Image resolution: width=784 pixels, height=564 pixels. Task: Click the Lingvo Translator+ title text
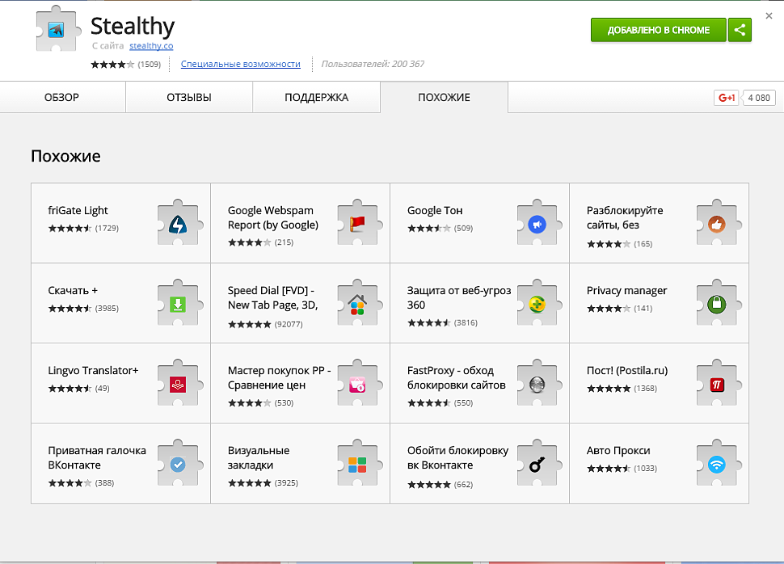click(93, 371)
